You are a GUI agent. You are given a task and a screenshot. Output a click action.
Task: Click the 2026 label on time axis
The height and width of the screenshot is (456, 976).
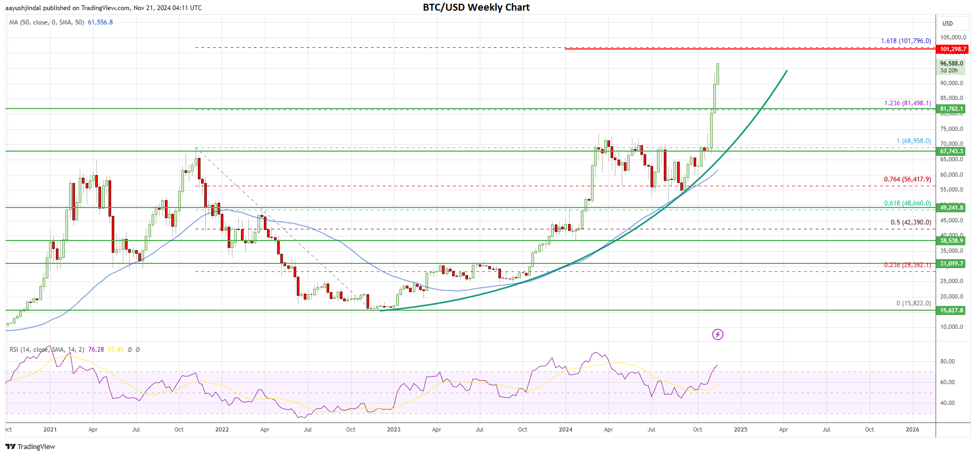pyautogui.click(x=912, y=429)
